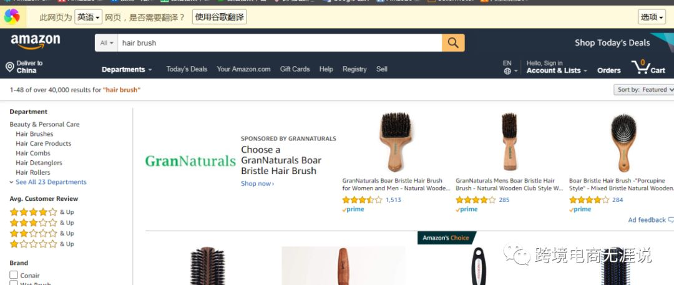The width and height of the screenshot is (674, 285).
Task: Open the Account & Lists dropdown
Action: [x=557, y=70]
